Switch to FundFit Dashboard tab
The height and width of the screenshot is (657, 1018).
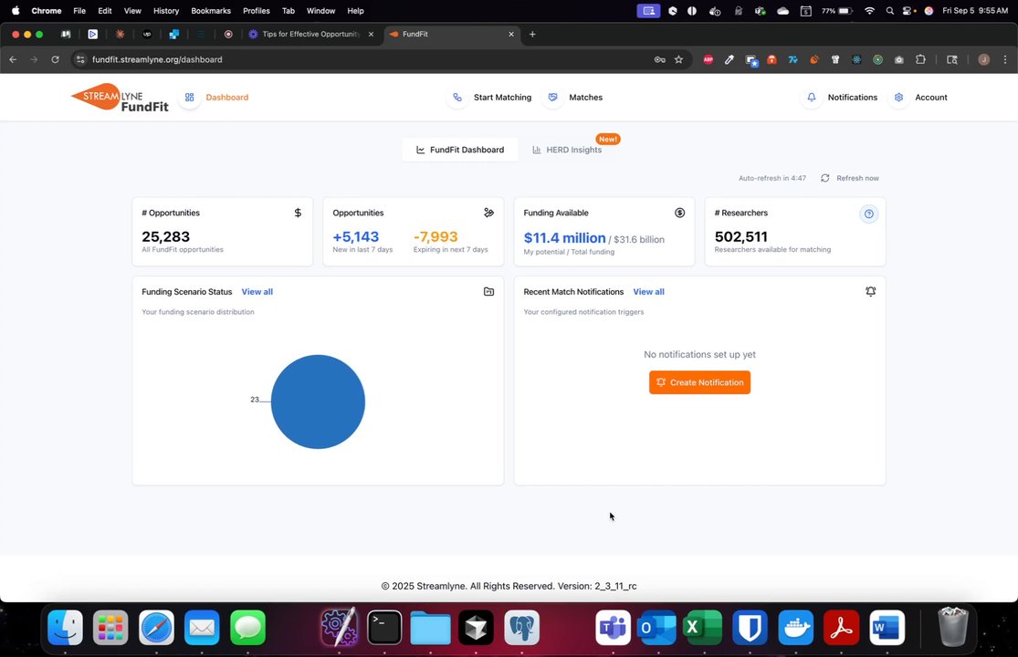459,150
